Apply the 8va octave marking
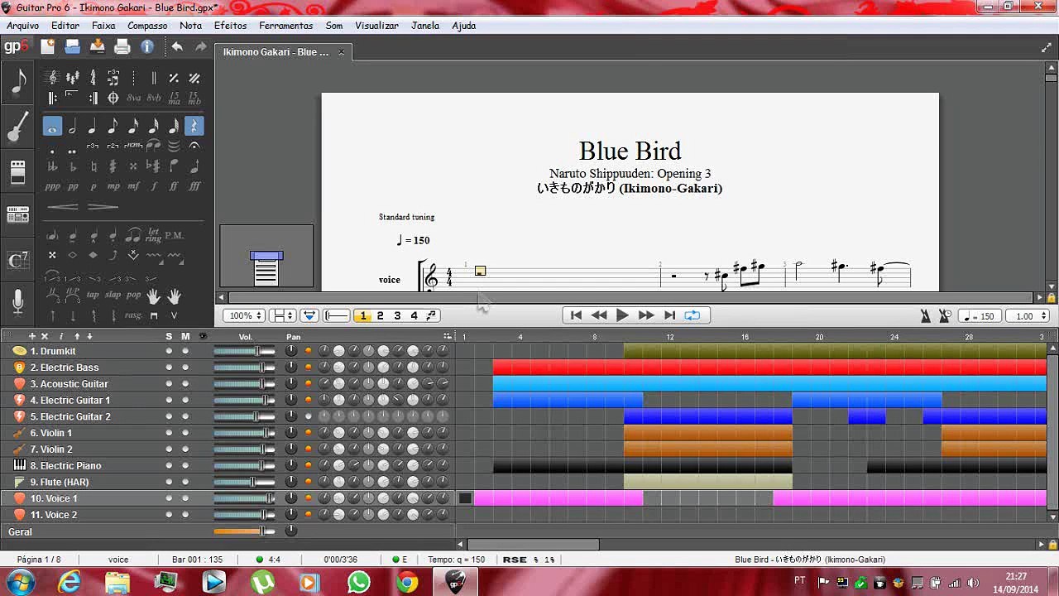The width and height of the screenshot is (1059, 596). tap(133, 98)
